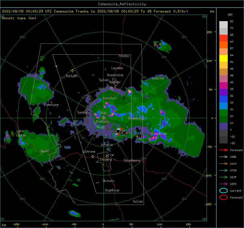Click the 6.1 storm top label
Screen dimensions: 244x228
pos(139,136)
